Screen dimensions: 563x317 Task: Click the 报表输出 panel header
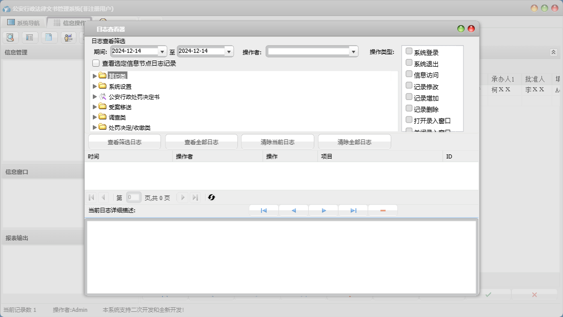pos(43,238)
